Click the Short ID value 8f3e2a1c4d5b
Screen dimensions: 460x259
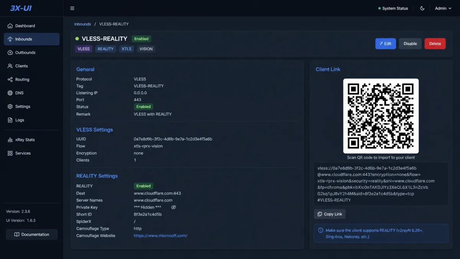(148, 214)
